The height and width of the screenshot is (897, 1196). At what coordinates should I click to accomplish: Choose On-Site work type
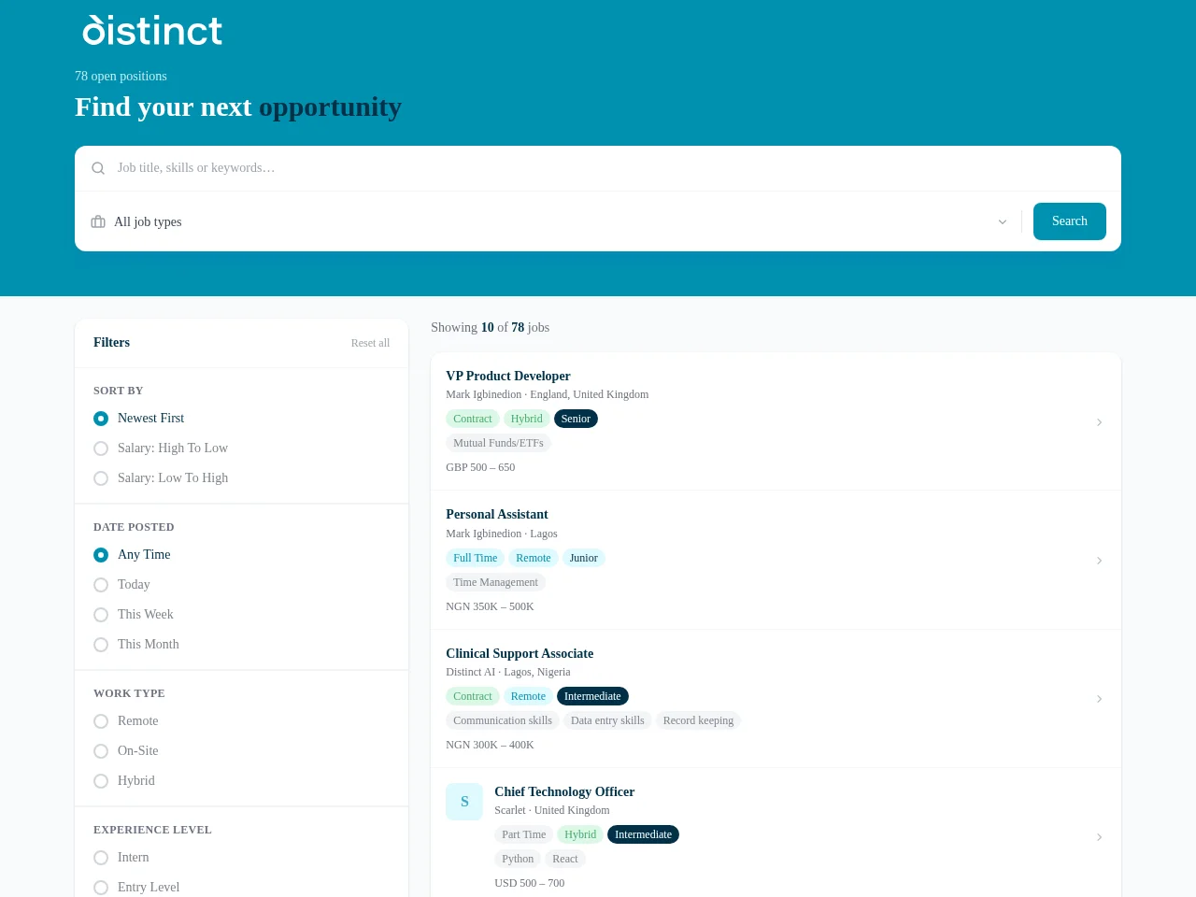click(x=126, y=751)
